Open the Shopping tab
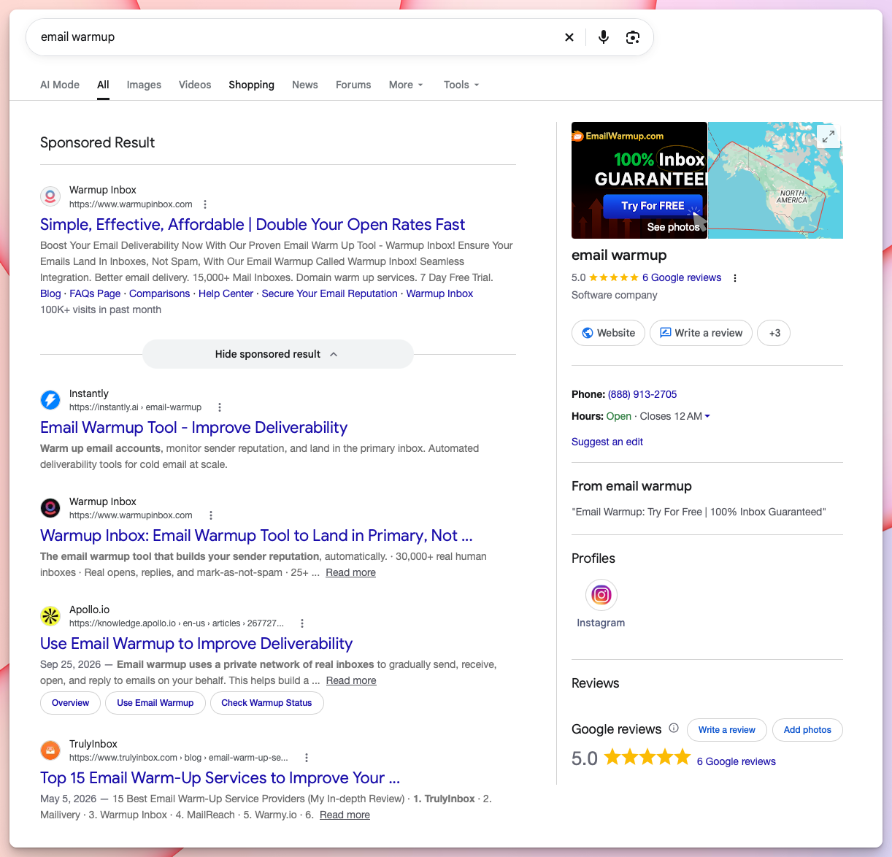Image resolution: width=892 pixels, height=857 pixels. point(251,85)
